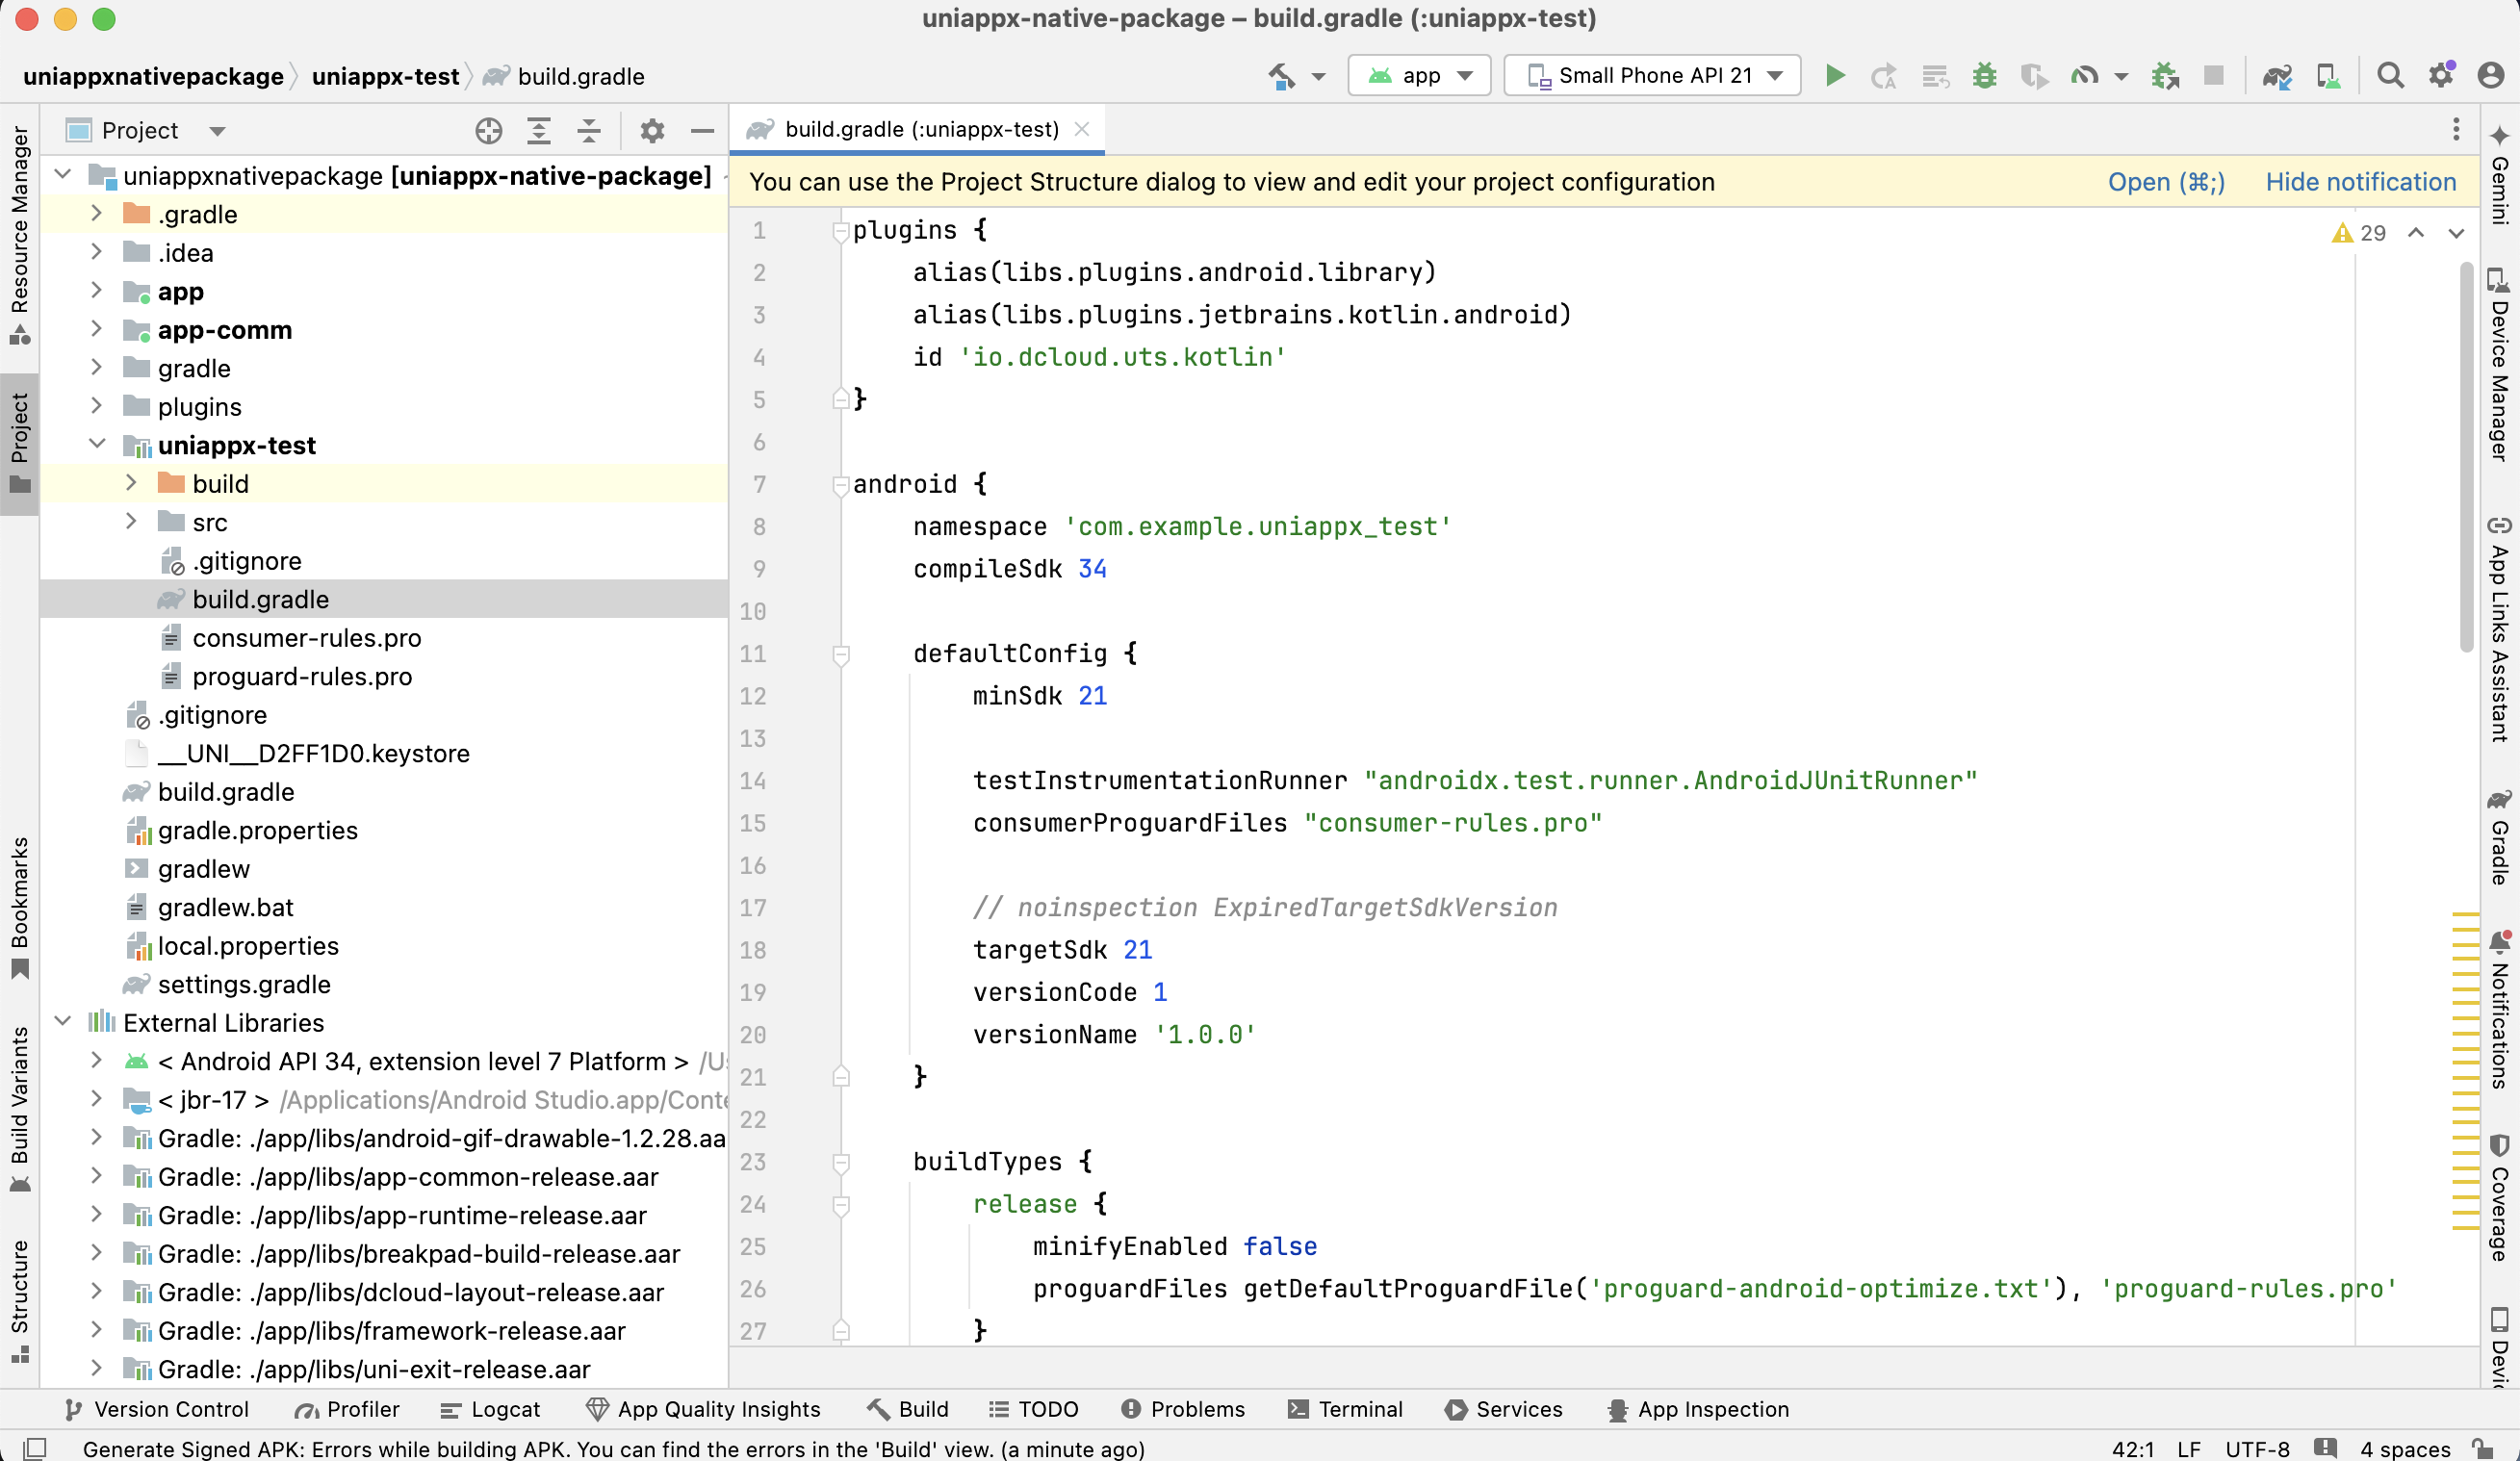Toggle Resource Manager side panel

click(19, 235)
